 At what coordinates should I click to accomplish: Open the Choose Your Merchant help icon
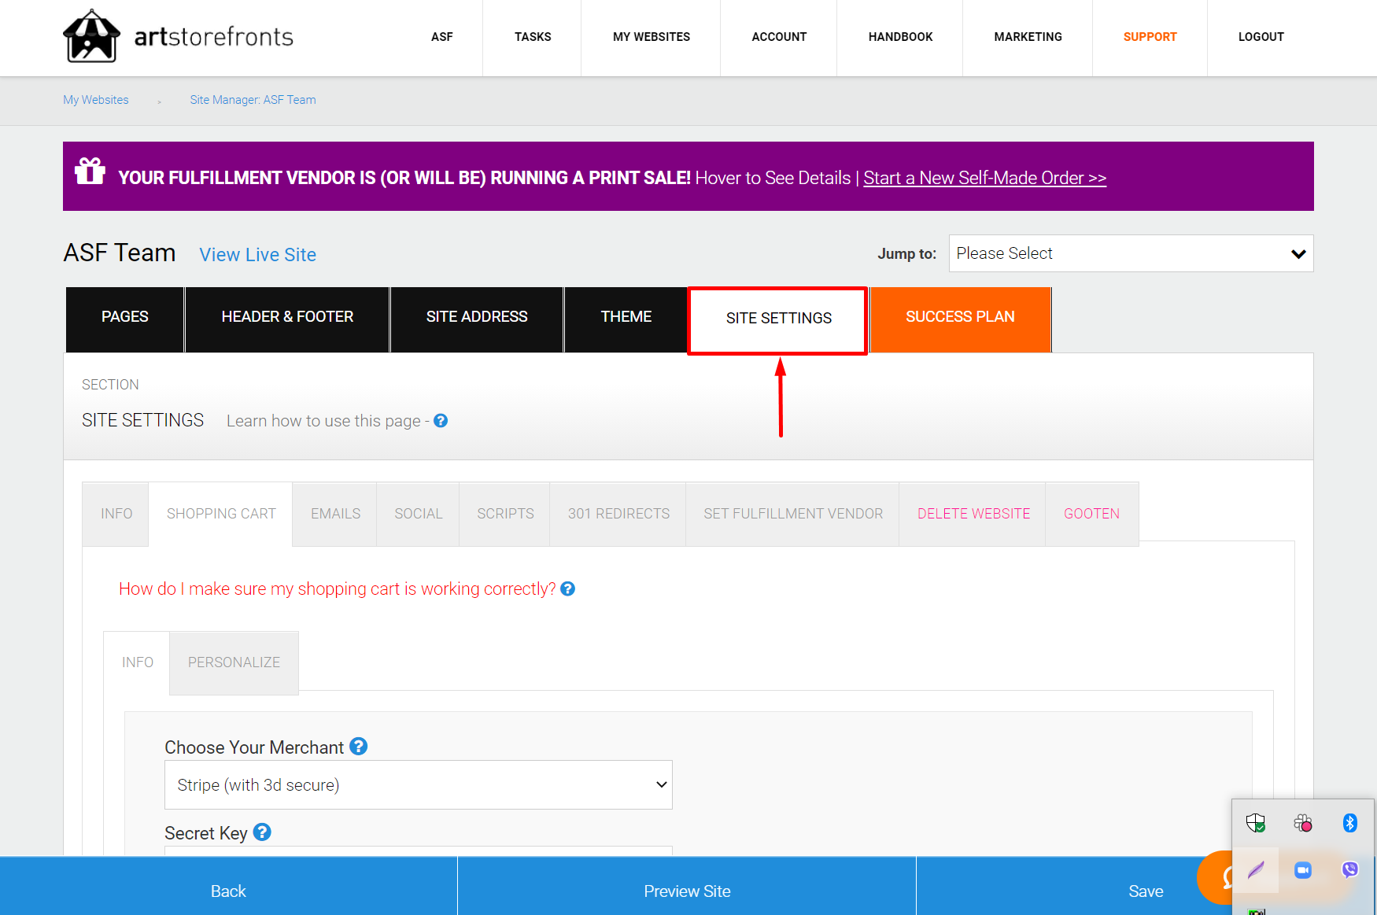(x=358, y=747)
